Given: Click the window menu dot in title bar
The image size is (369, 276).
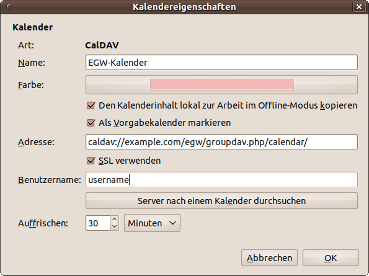Looking at the screenshot, I should coord(9,7).
